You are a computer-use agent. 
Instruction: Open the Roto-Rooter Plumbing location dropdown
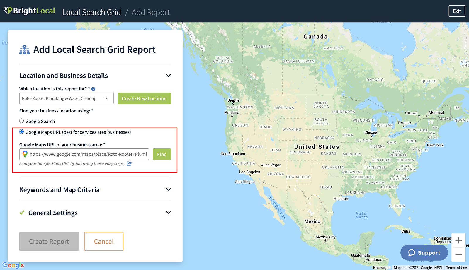point(66,98)
